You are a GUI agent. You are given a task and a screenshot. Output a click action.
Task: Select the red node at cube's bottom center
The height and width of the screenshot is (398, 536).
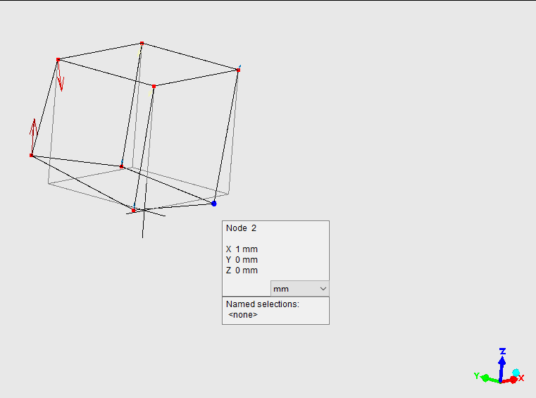pos(122,167)
